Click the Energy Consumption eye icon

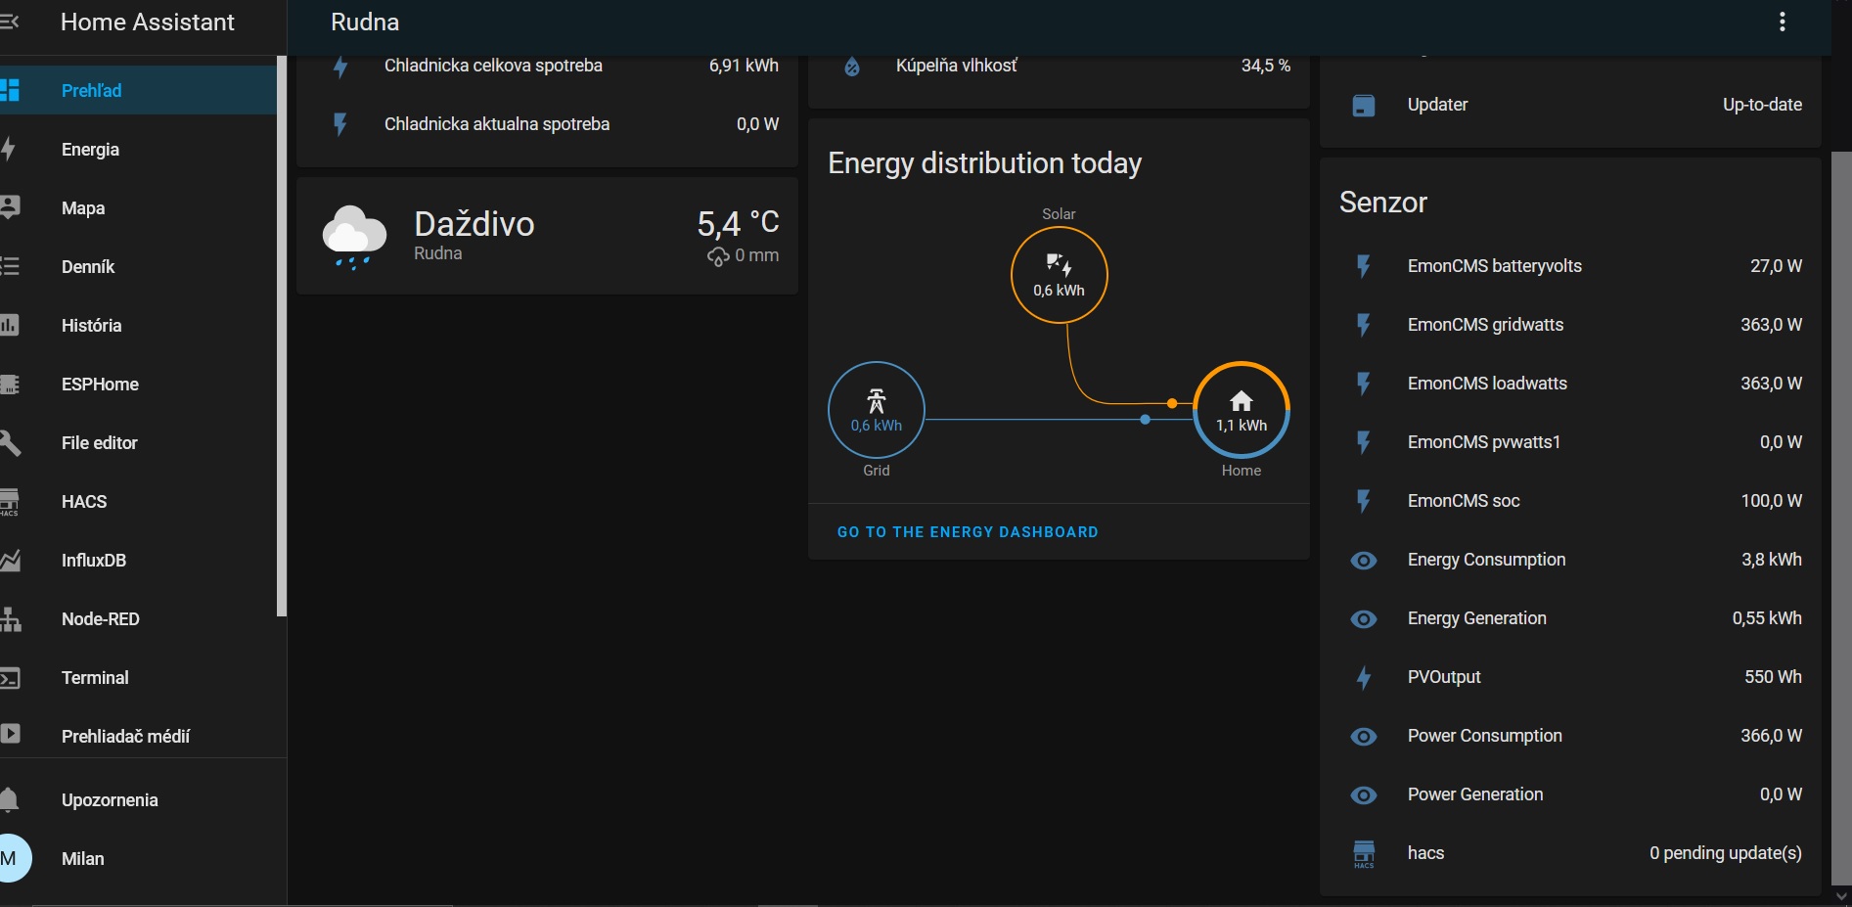click(1364, 560)
